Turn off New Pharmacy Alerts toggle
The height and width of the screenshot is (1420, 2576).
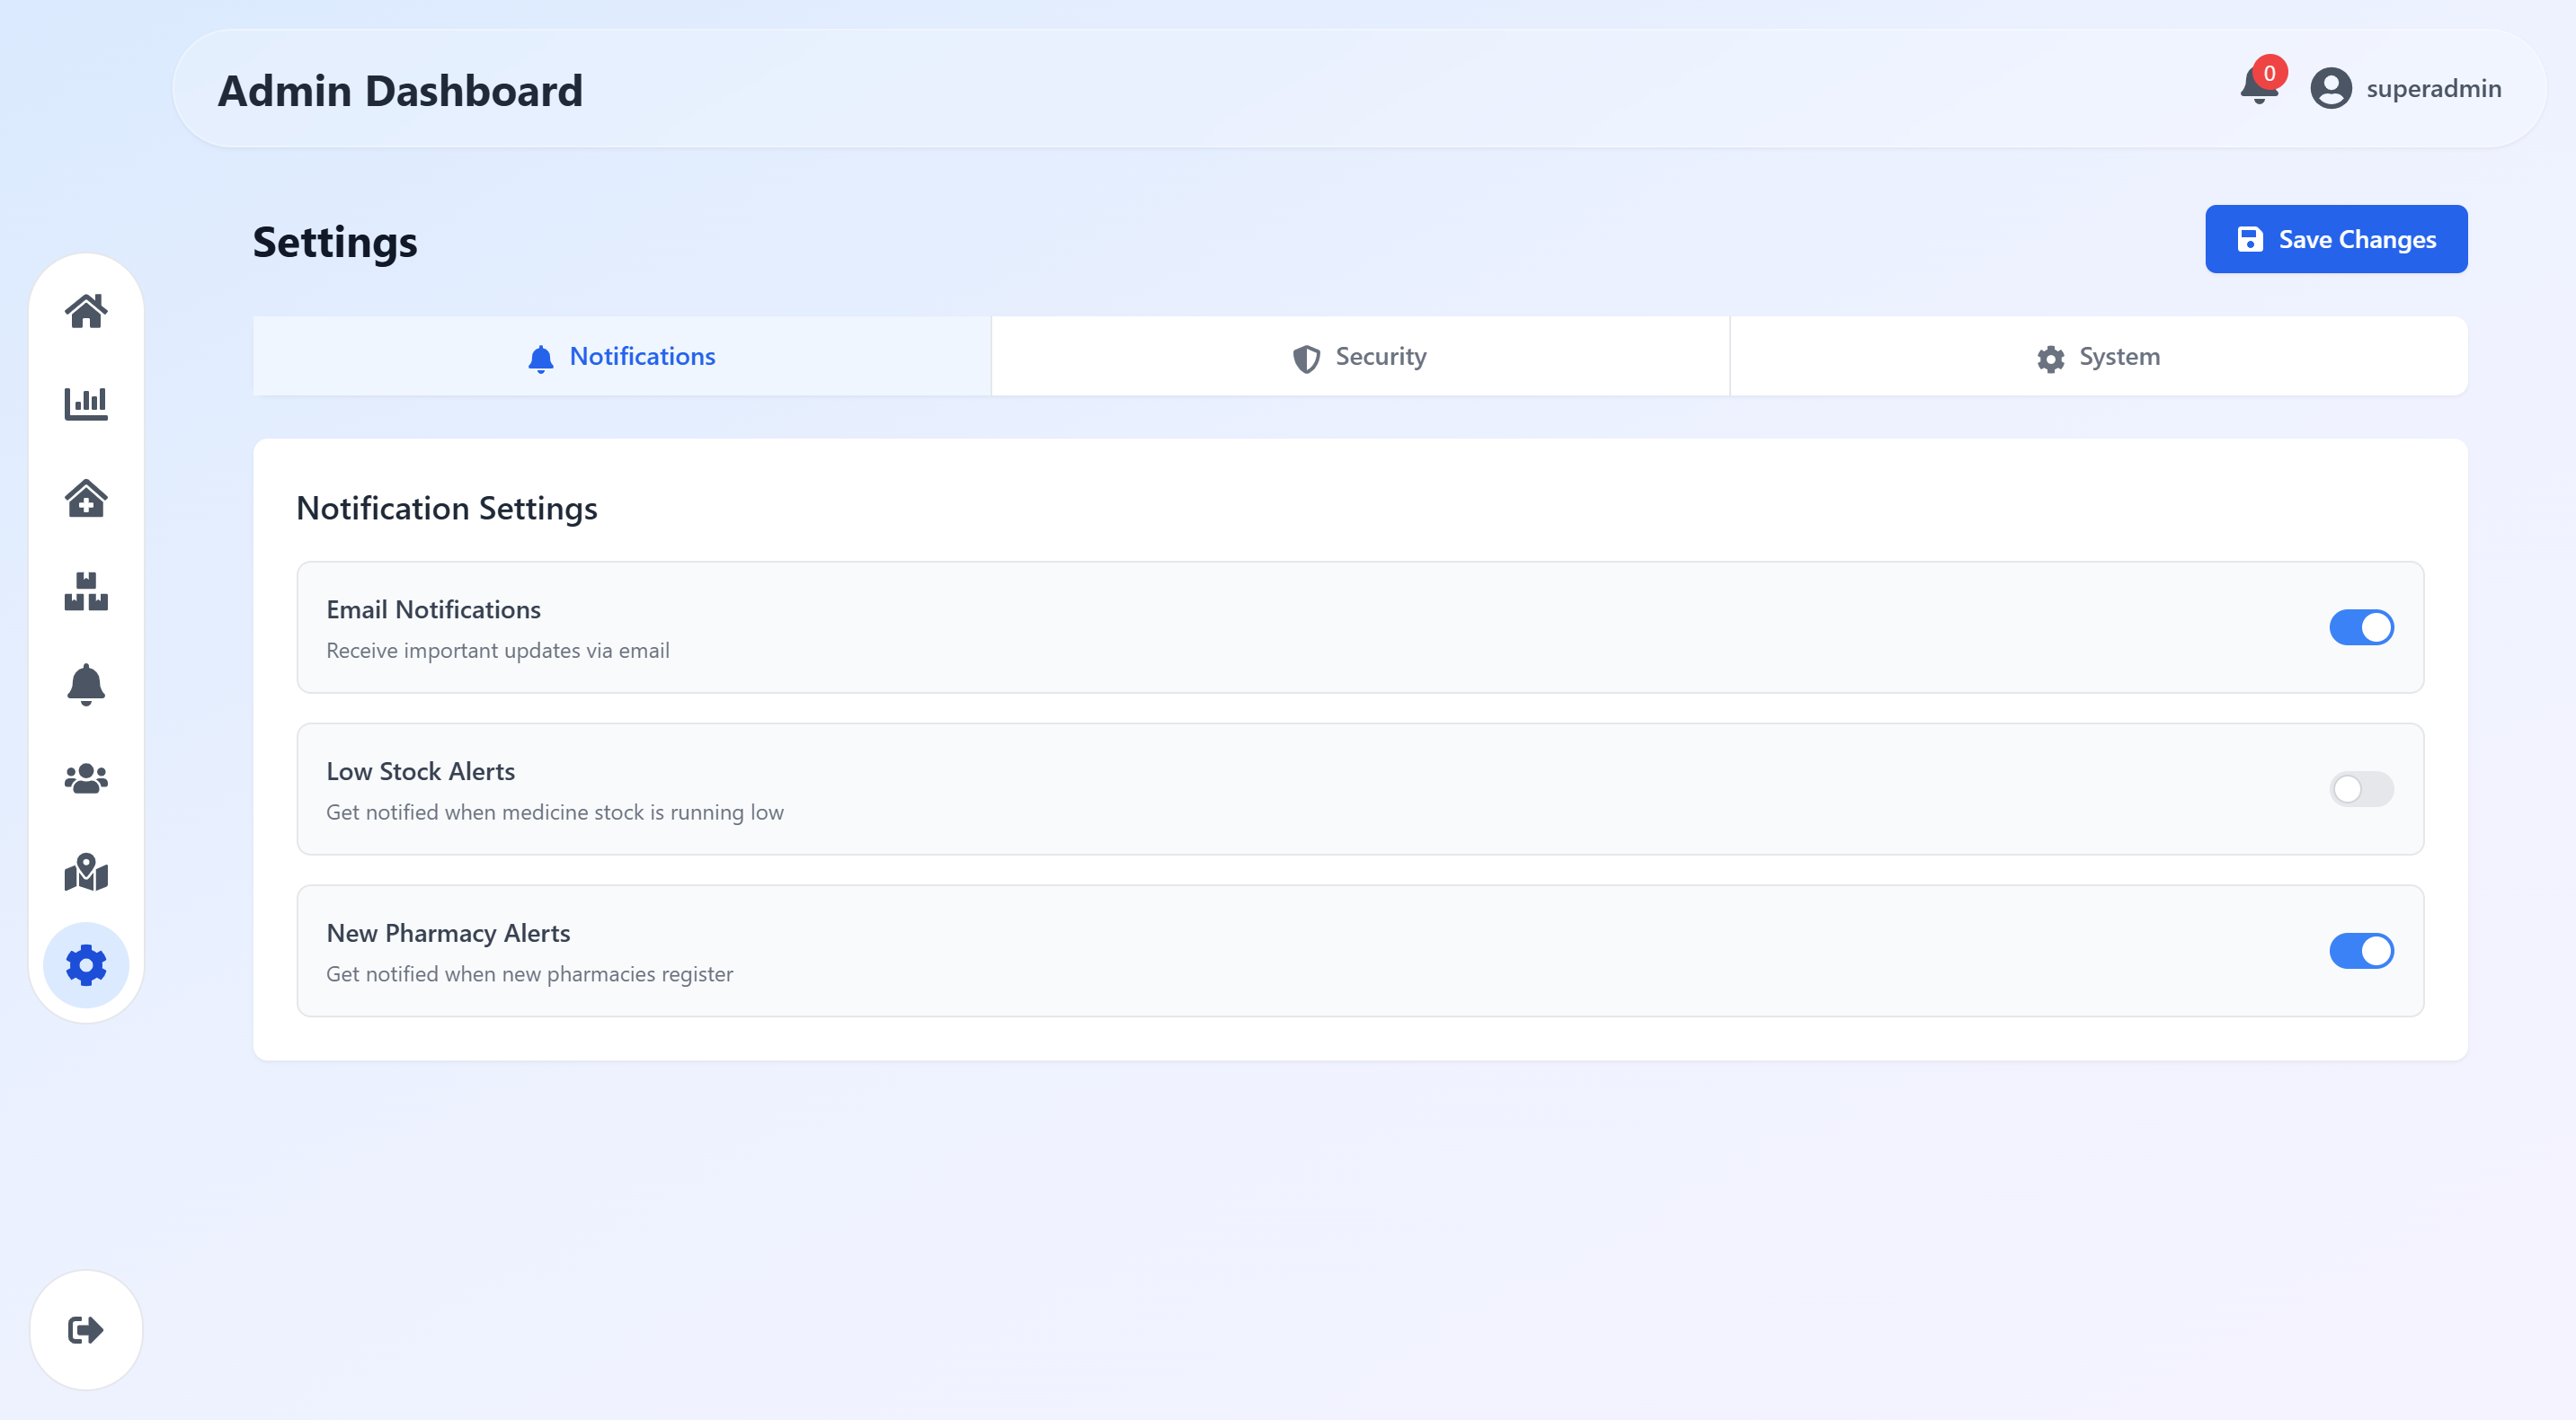pyautogui.click(x=2360, y=951)
